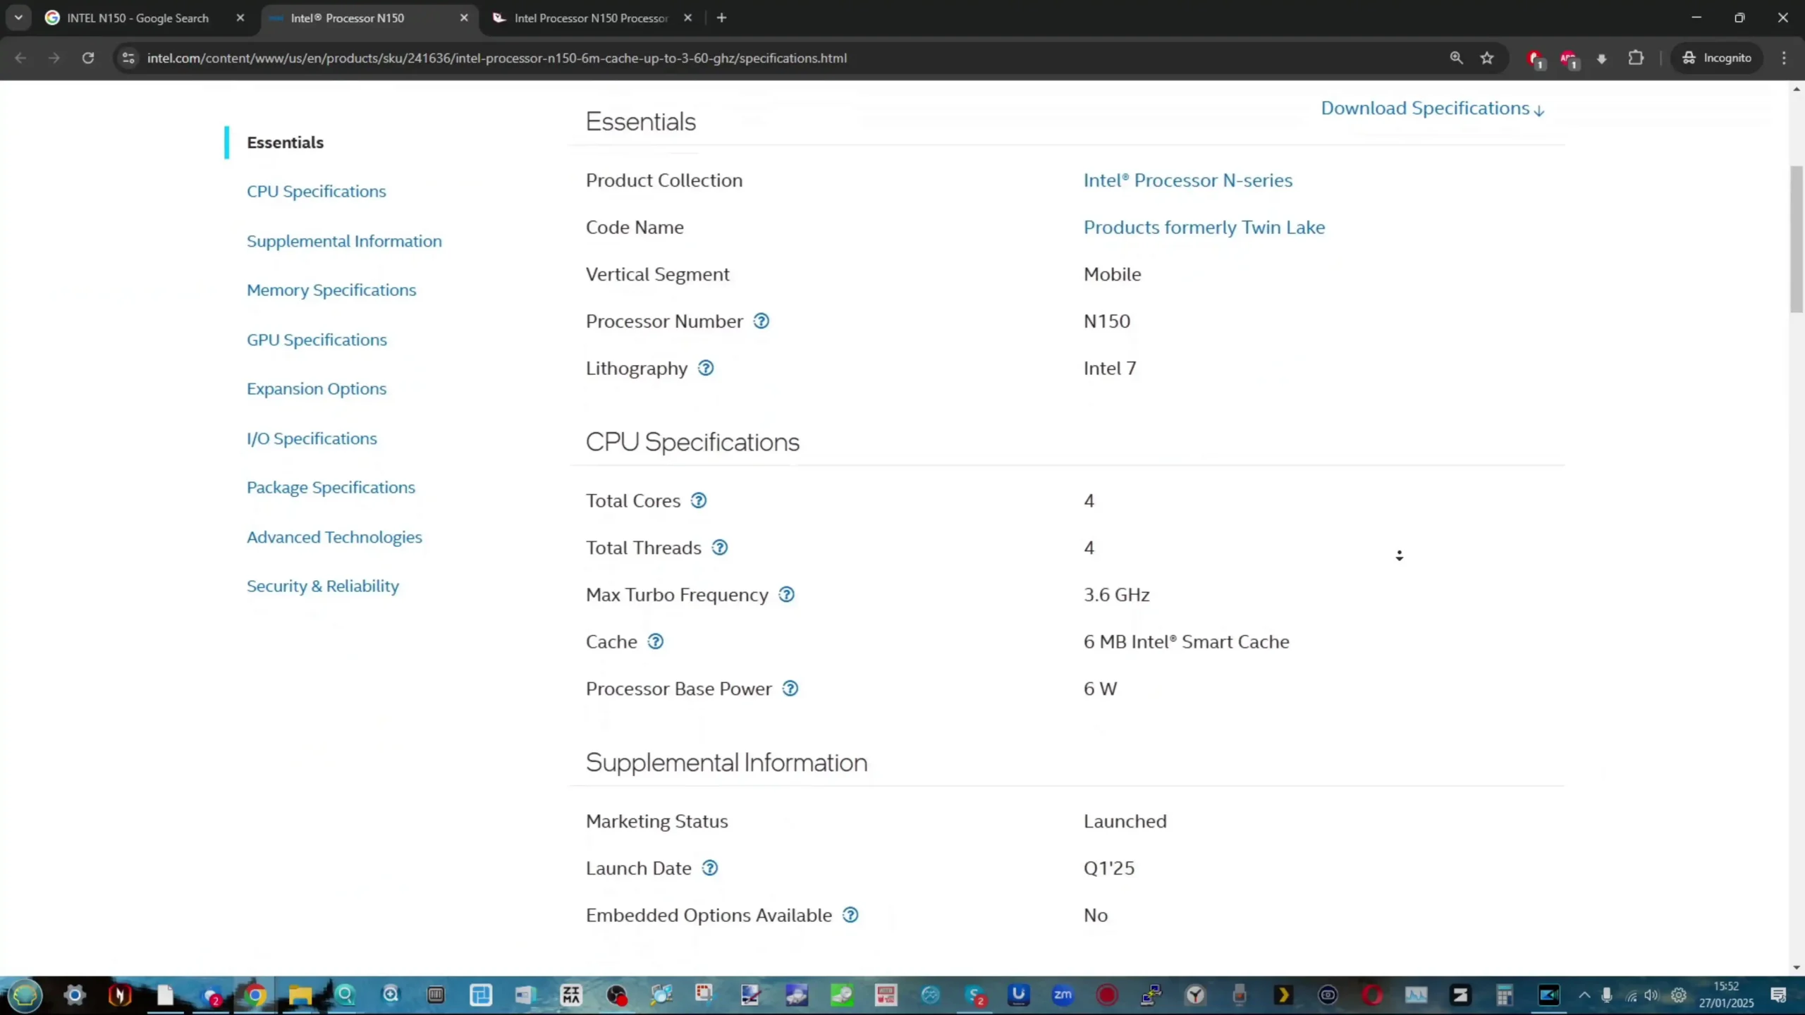Click the Processor Base Power help icon
The width and height of the screenshot is (1805, 1015).
coord(790,689)
